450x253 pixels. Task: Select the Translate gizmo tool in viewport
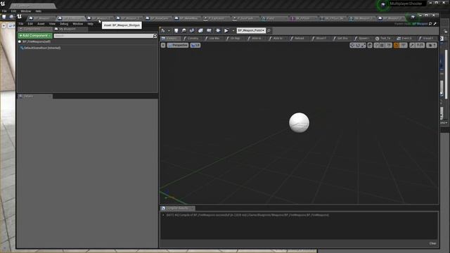pyautogui.click(x=352, y=45)
